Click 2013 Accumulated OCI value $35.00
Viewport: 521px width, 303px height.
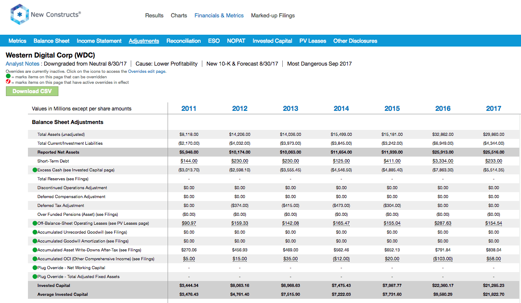290,259
